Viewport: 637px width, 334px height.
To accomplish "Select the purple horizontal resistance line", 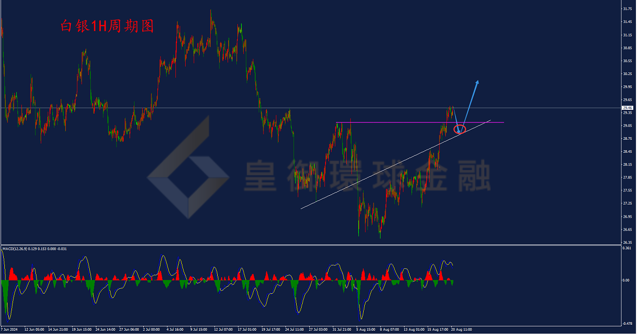I will (x=420, y=122).
